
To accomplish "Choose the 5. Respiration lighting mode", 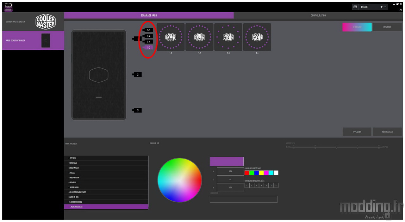I will [106, 178].
